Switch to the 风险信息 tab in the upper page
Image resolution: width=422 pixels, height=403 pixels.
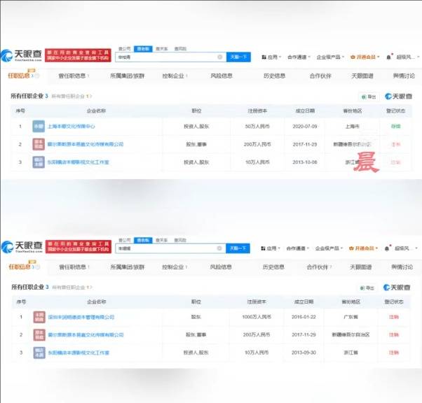[x=222, y=76]
